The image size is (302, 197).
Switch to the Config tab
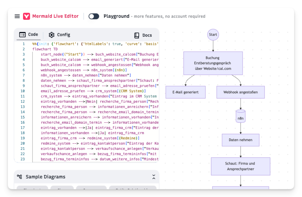(x=60, y=35)
